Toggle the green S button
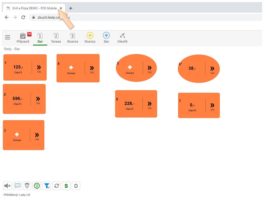Image resolution: width=265 pixels, height=202 pixels. tap(66, 186)
